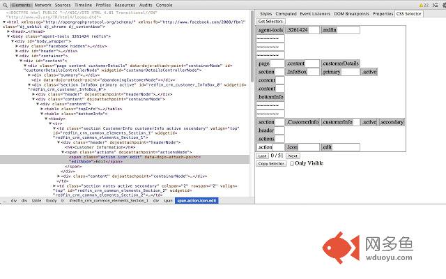Open the Profiles panel
446x279 pixels.
click(103, 5)
